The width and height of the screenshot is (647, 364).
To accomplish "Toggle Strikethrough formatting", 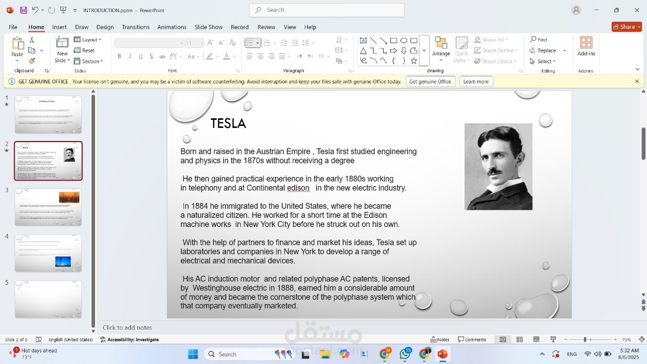I will click(163, 56).
